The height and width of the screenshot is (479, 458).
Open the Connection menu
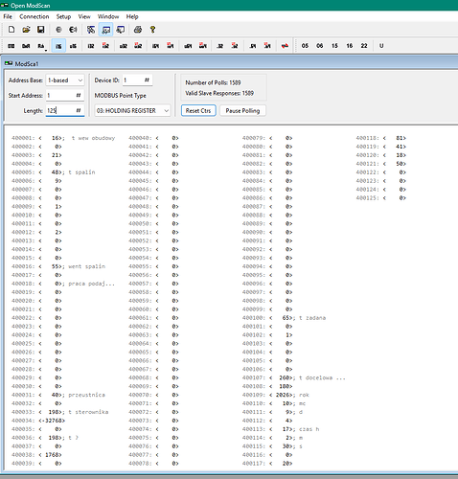[x=34, y=16]
